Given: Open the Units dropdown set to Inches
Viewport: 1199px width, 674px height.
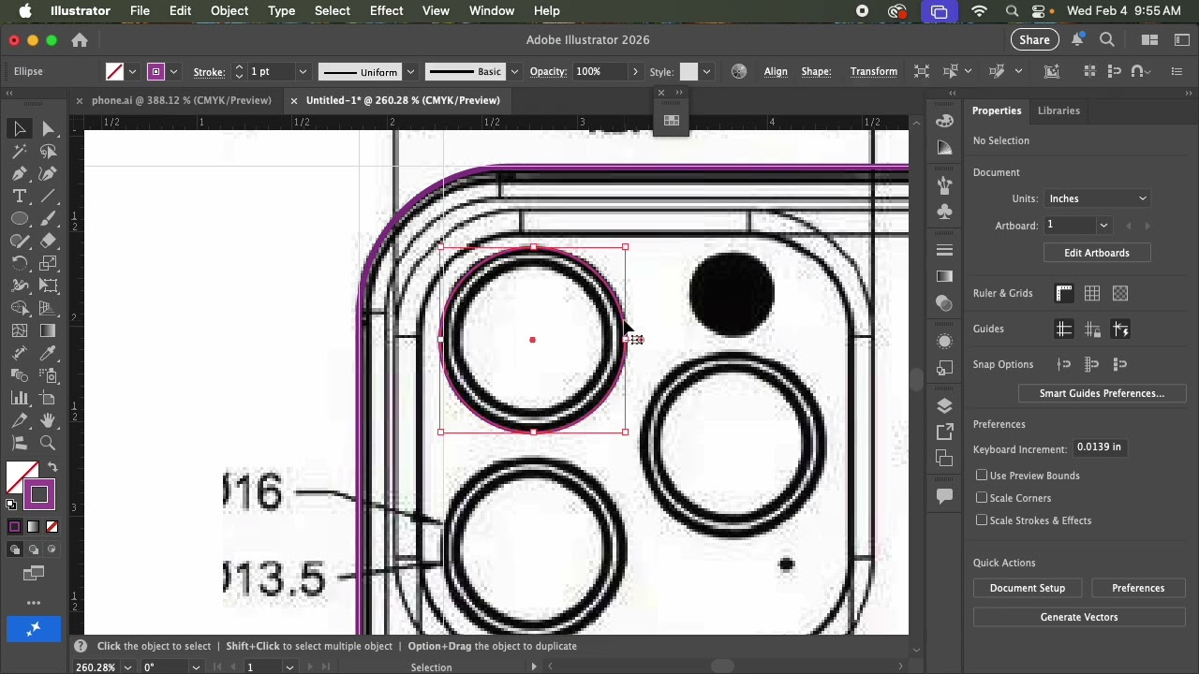Looking at the screenshot, I should (x=1097, y=198).
